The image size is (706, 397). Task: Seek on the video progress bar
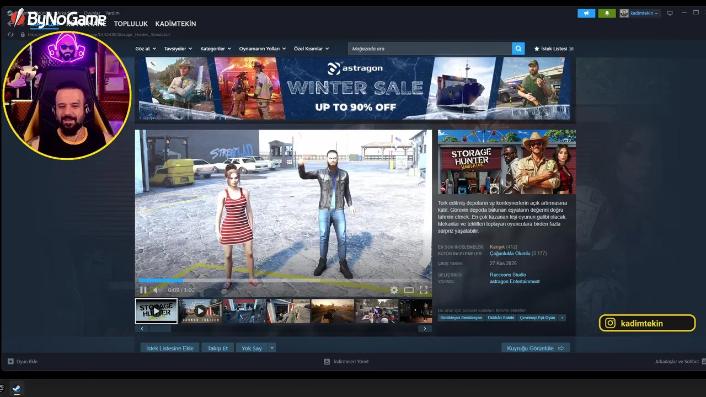tap(284, 281)
